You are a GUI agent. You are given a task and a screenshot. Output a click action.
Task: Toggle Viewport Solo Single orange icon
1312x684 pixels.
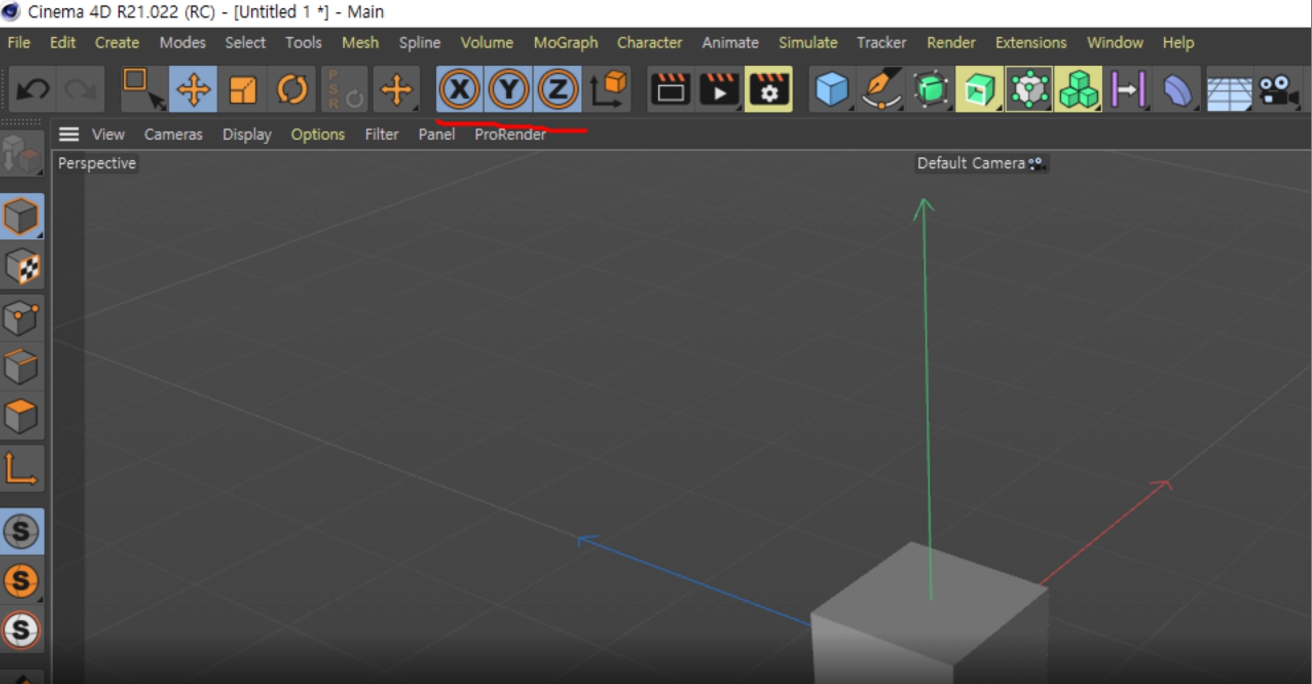pos(22,580)
